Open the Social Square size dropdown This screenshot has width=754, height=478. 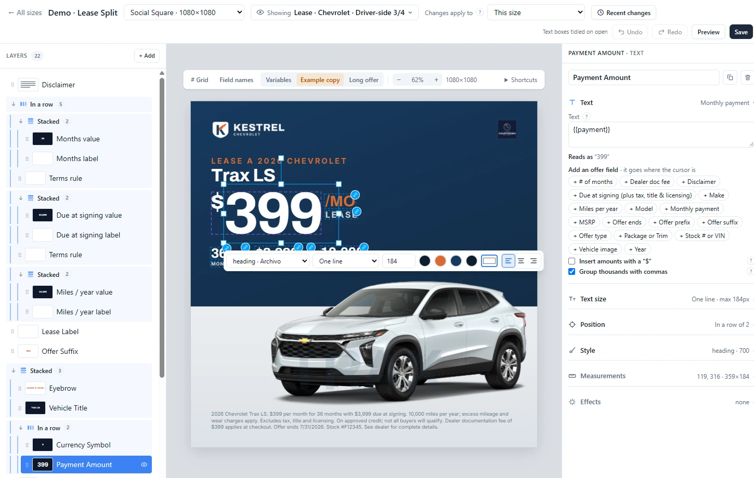click(184, 12)
